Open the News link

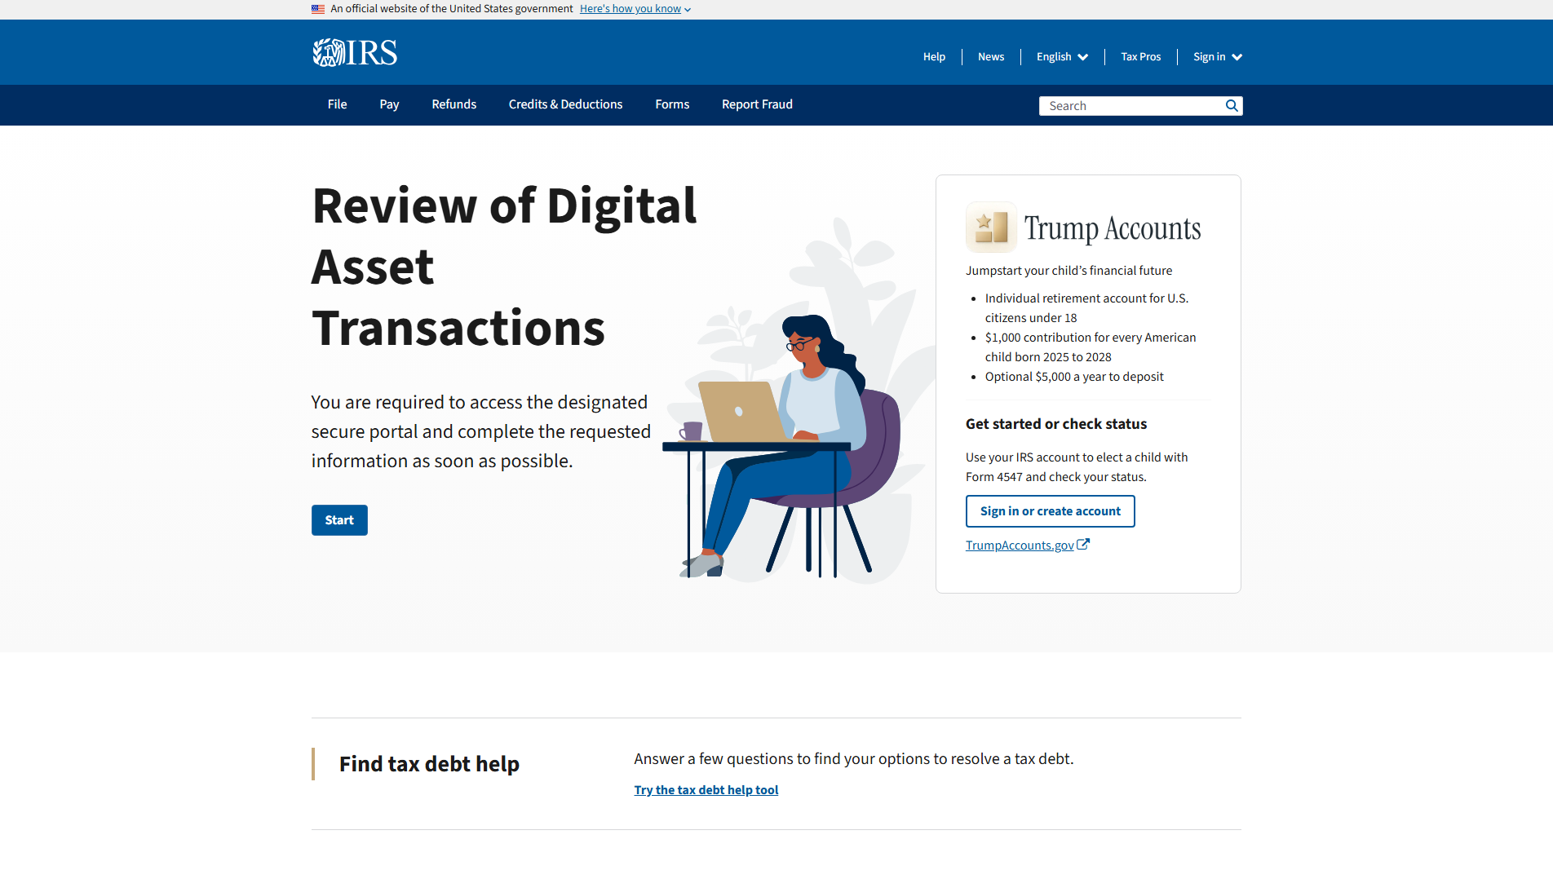point(991,57)
